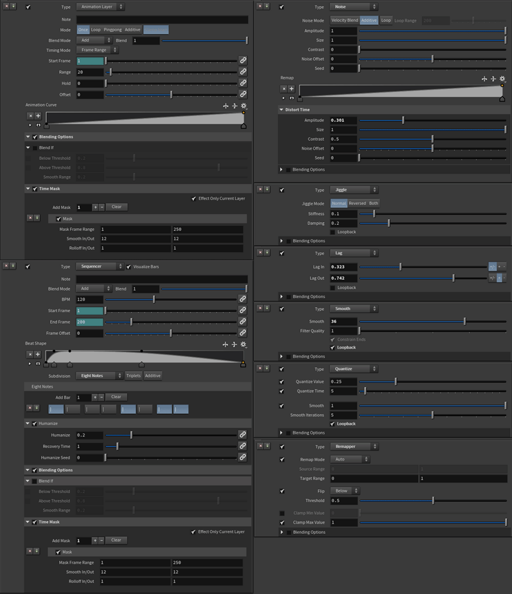This screenshot has width=512, height=594.
Task: Toggle Visualize Bars checkbox
Action: point(129,267)
